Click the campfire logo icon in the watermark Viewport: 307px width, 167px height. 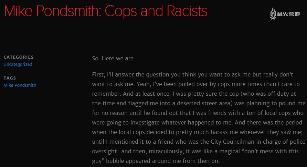point(273,13)
